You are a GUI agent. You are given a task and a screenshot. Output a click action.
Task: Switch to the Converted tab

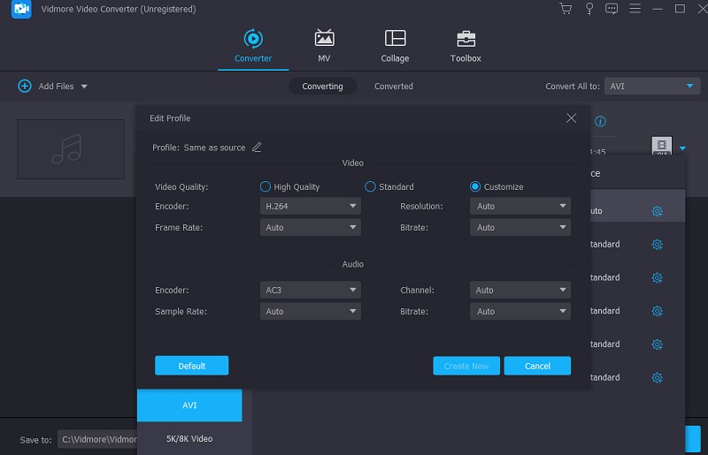tap(393, 87)
